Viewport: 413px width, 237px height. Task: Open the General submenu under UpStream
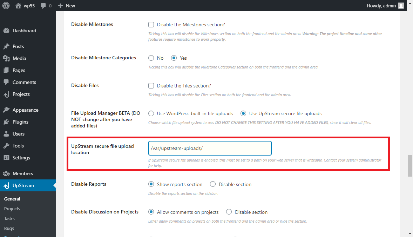12,198
